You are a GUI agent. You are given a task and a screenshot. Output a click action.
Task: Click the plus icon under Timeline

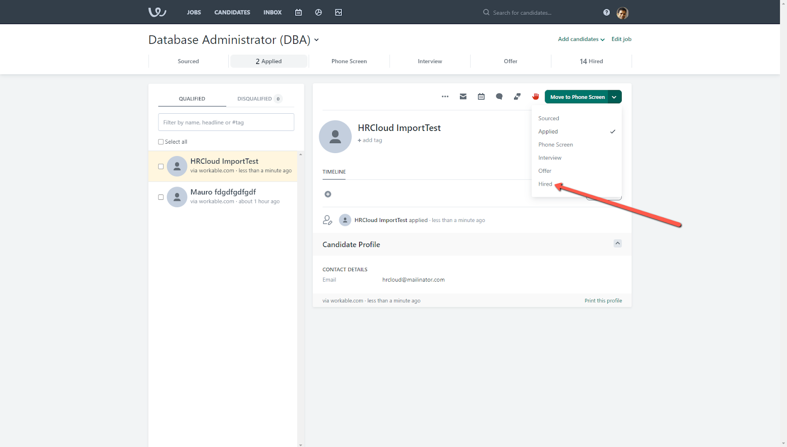tap(328, 194)
